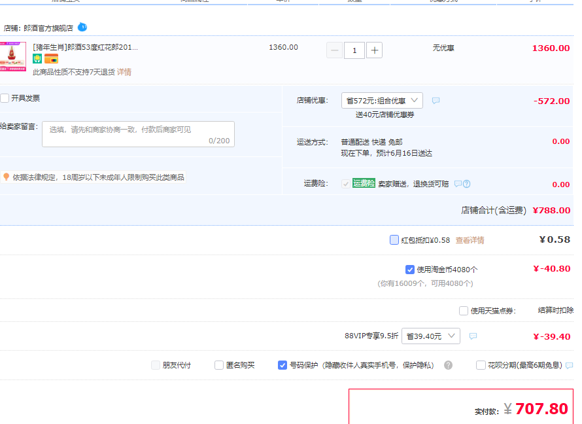Click the comment icon in the 运费险 row
Image resolution: width=582 pixels, height=424 pixels.
pos(458,184)
